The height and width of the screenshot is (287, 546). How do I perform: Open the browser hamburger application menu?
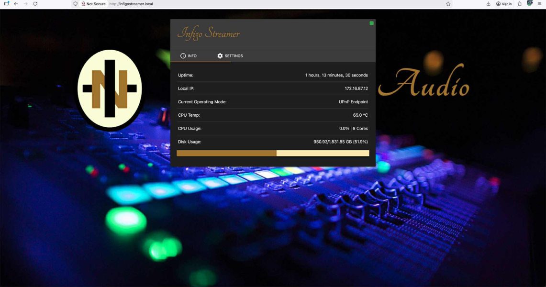coord(539,4)
